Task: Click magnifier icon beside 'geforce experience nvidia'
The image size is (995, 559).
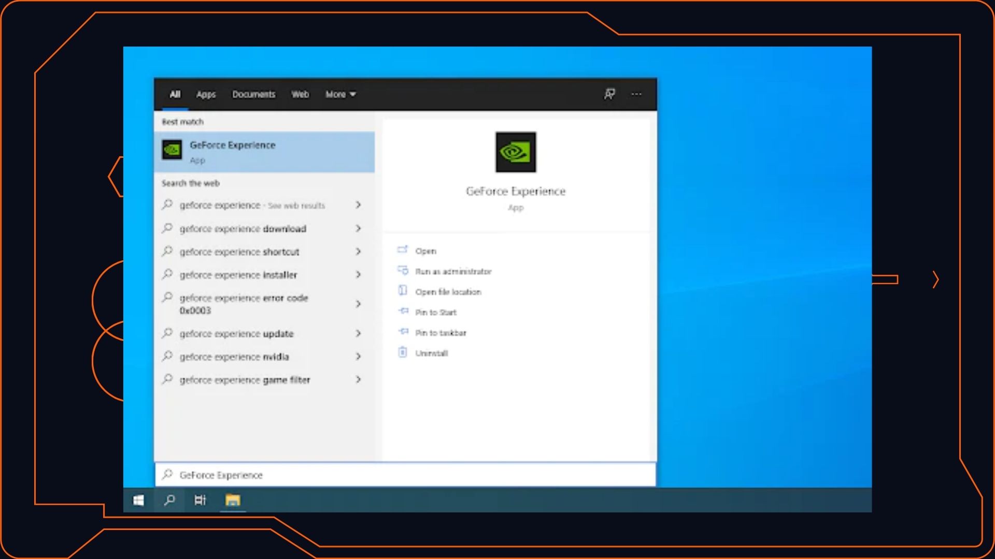Action: pos(167,356)
